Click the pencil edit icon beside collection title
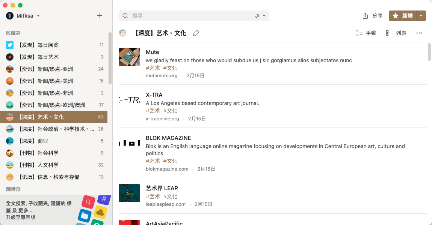 (196, 33)
